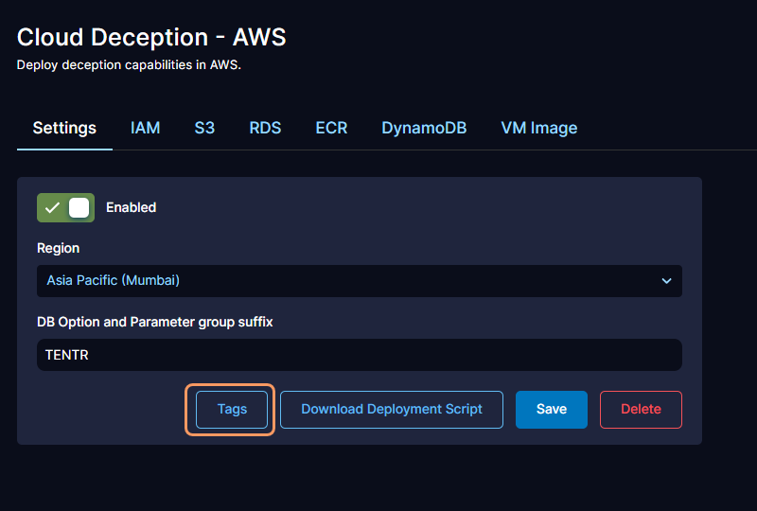Switch to the Settings tab

pos(64,128)
